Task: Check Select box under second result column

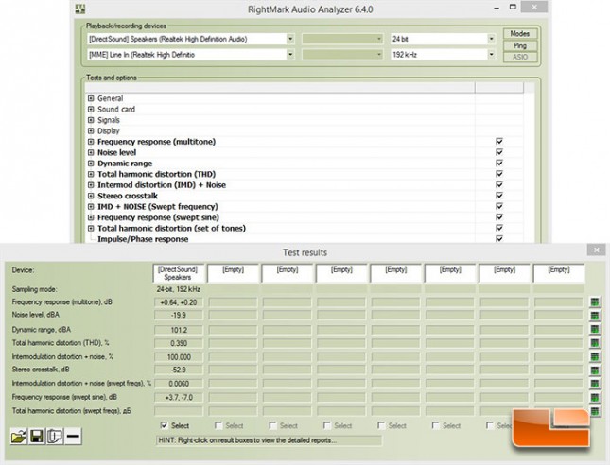Action: (x=218, y=425)
